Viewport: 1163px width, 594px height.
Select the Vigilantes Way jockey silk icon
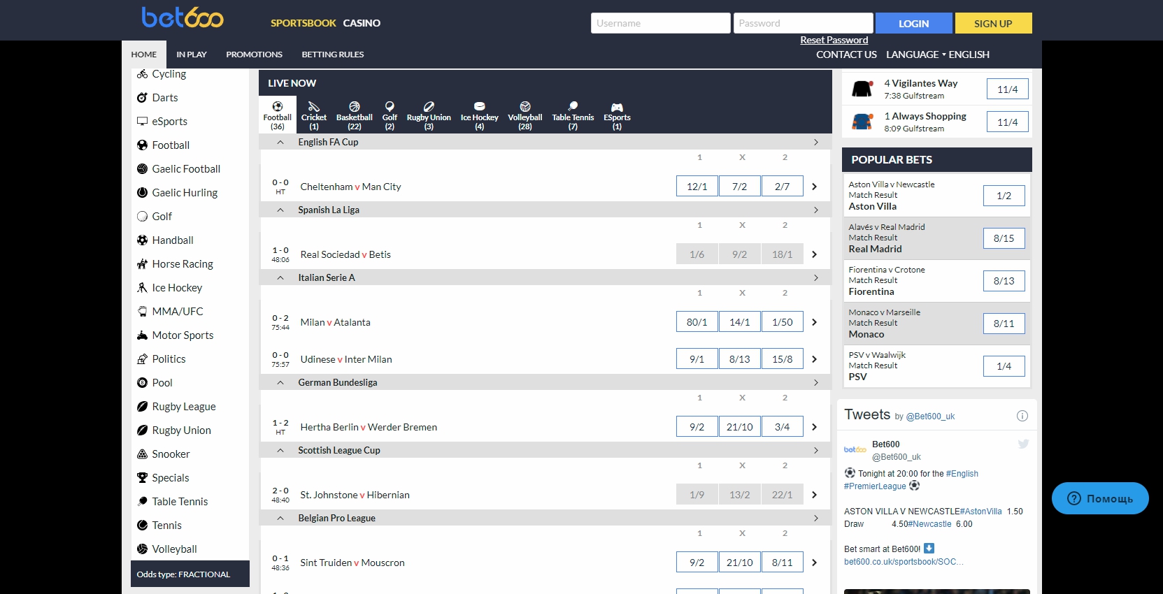[x=862, y=89]
